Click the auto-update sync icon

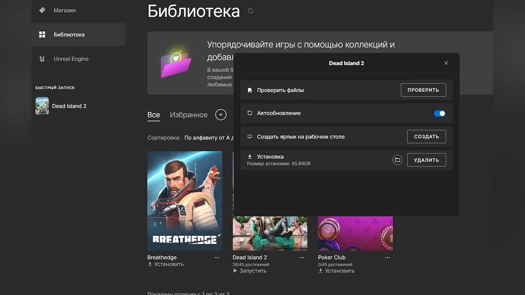[x=250, y=113]
